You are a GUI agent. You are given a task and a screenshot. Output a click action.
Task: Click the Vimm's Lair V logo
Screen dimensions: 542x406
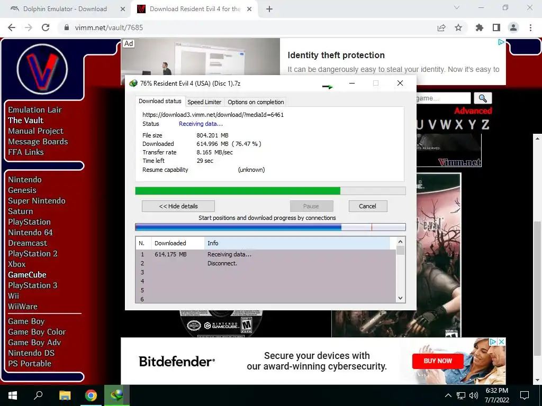[42, 69]
